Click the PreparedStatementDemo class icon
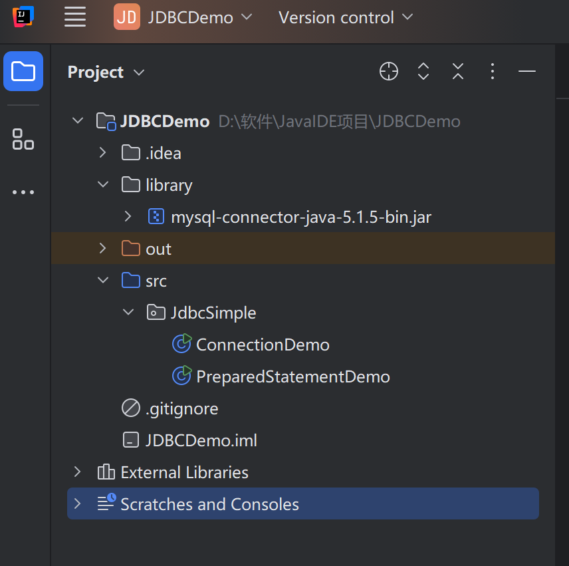Screen dimensions: 569x566 point(182,375)
